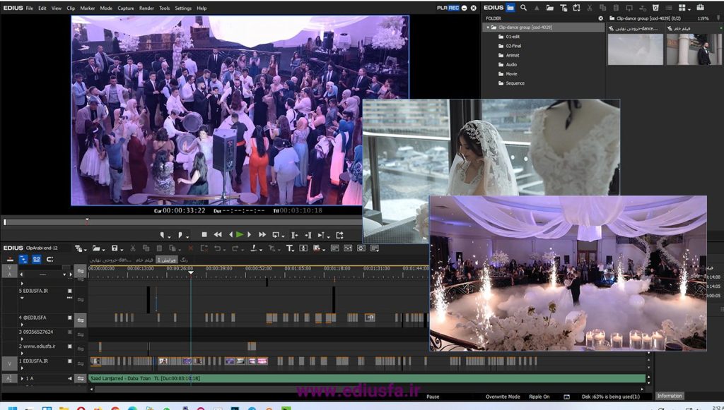Collapse track 5 EDIUSFA.IR arrow

(x=22, y=298)
